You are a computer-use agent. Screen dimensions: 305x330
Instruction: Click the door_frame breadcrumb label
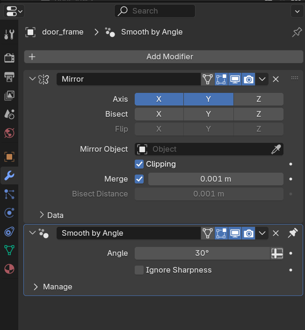coord(63,32)
